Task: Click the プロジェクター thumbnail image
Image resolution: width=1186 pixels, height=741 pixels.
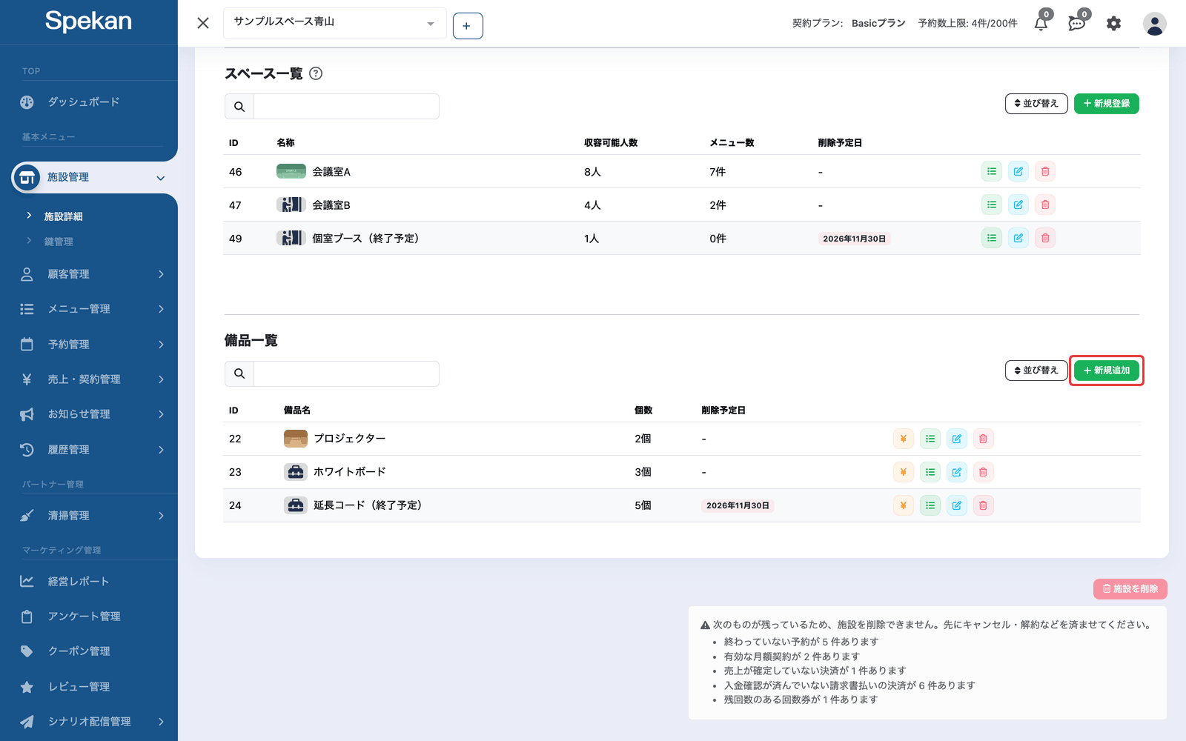Action: pos(296,439)
